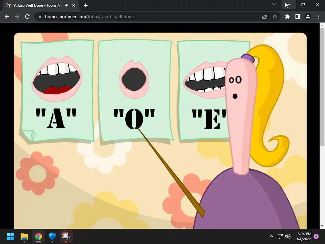Screen dimensions: 325x244
Task: Click the page scrollbar thumb
Action: tap(322, 87)
